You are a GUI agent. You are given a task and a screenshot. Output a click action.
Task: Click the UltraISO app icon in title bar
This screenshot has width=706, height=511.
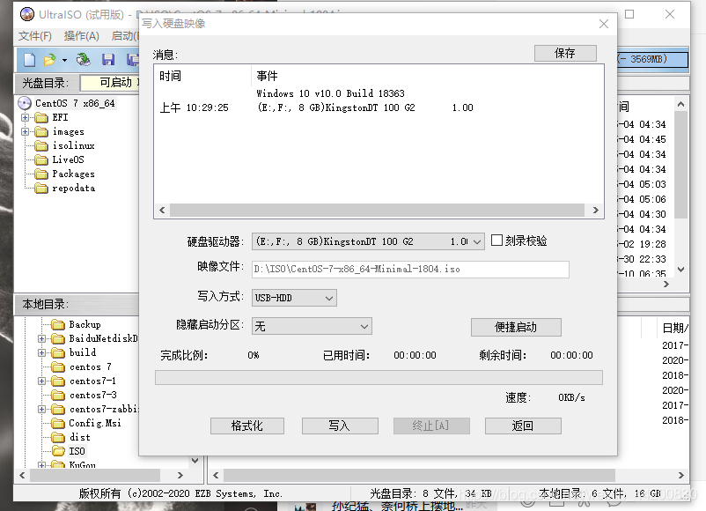[x=27, y=14]
